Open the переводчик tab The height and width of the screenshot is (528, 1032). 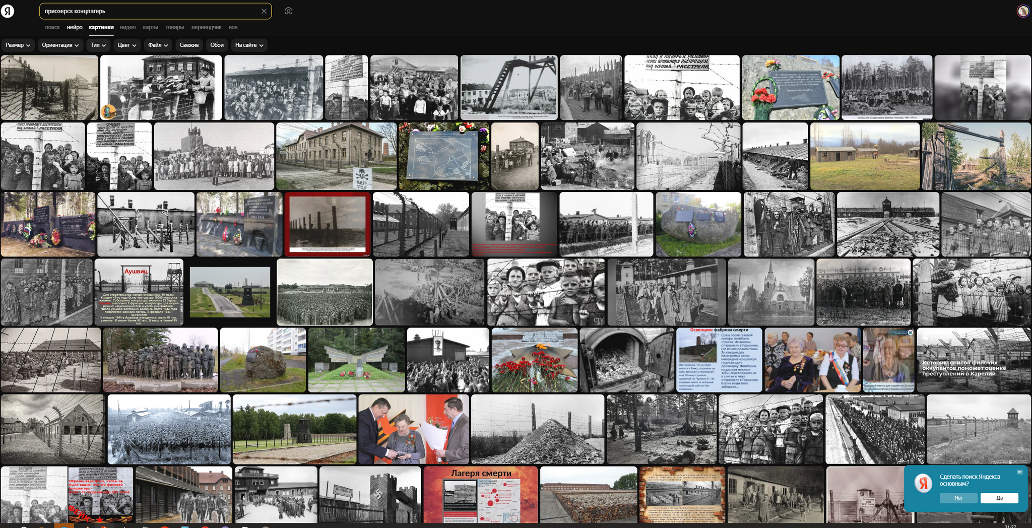pyautogui.click(x=206, y=27)
